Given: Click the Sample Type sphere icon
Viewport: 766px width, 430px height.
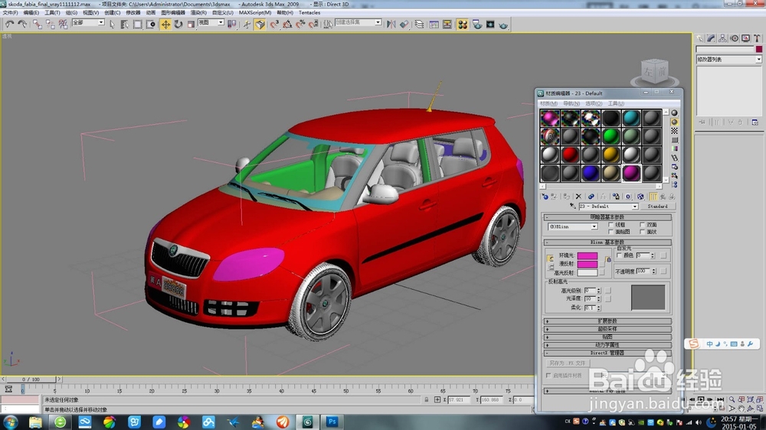Looking at the screenshot, I should pyautogui.click(x=675, y=112).
